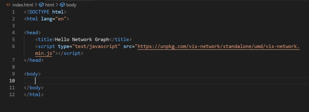This screenshot has height=112, width=309.
Task: Open the body breadcrumb segment
Action: click(71, 5)
